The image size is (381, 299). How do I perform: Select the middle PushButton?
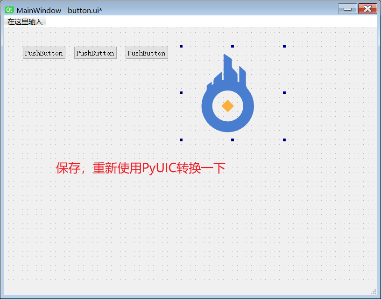(x=95, y=53)
